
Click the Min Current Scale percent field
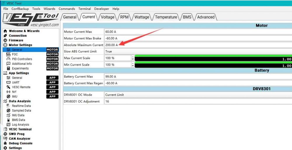[x=118, y=65]
